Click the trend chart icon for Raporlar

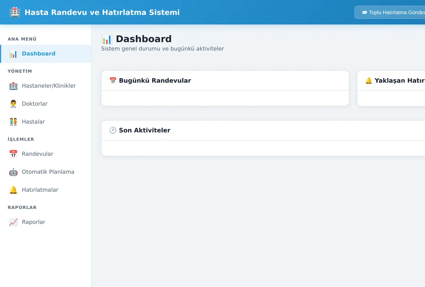point(13,223)
